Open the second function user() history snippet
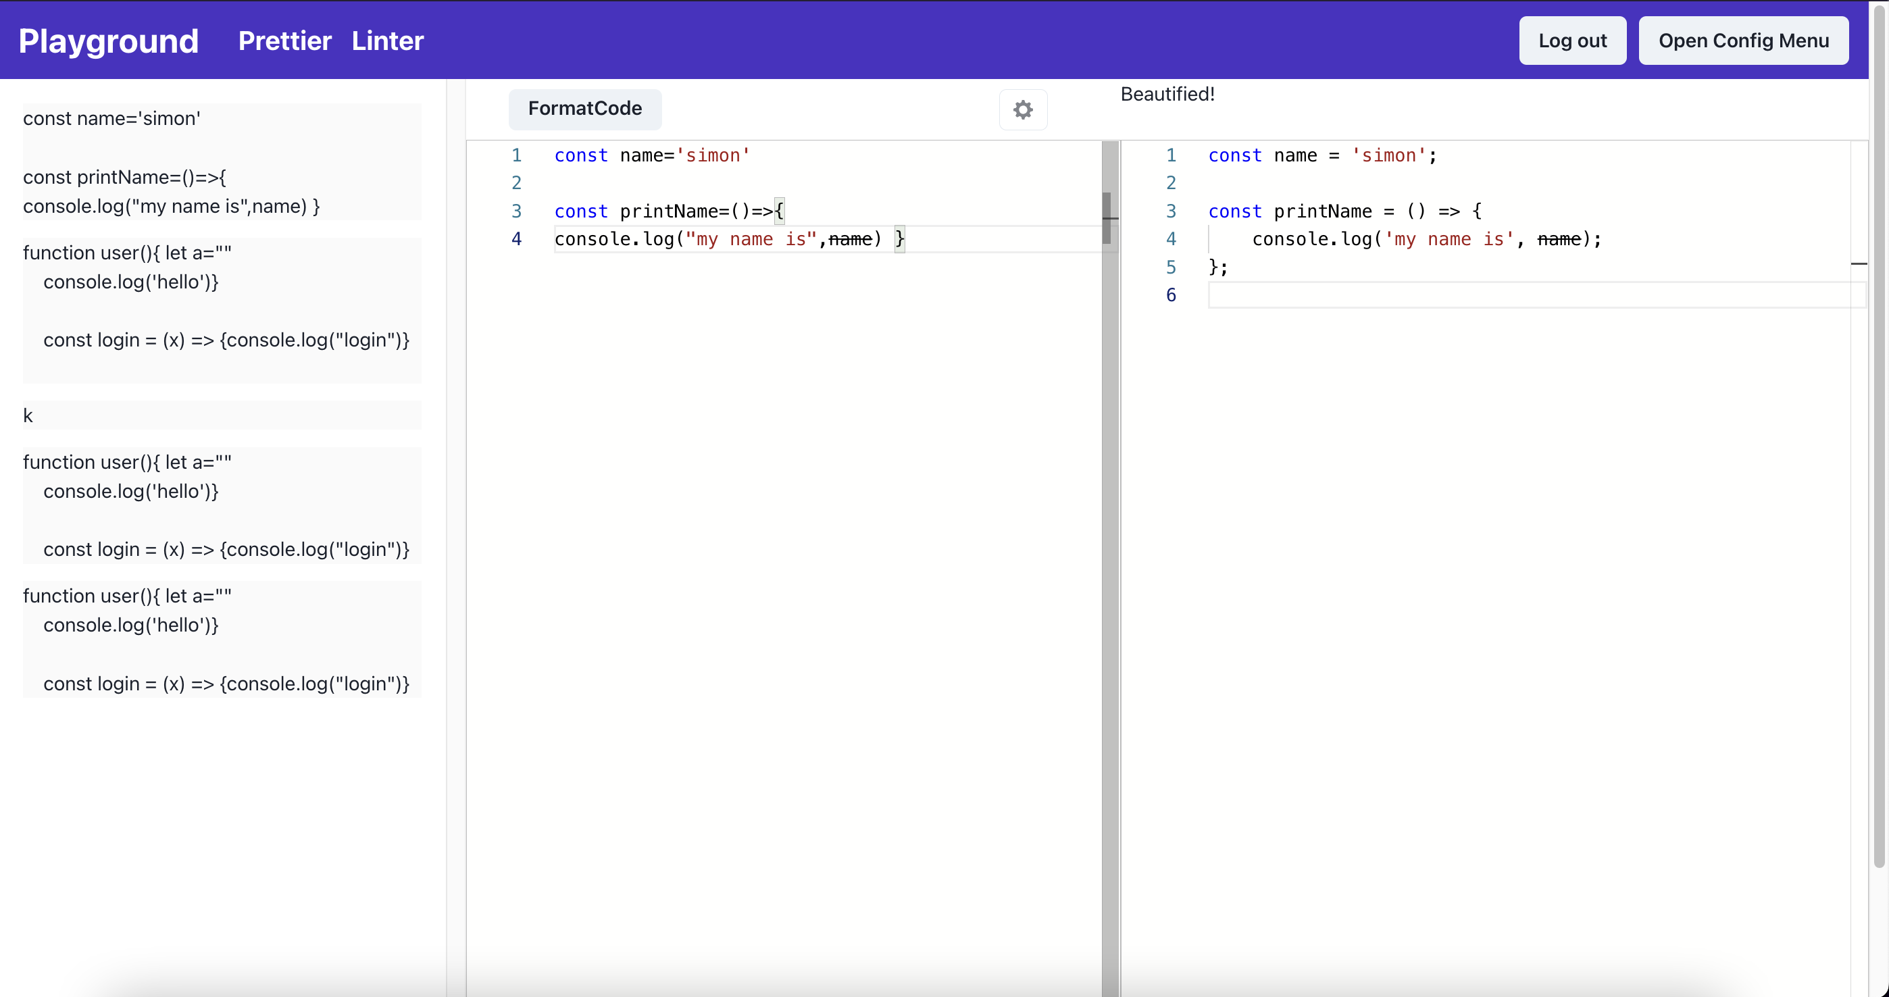This screenshot has width=1889, height=997. point(220,506)
